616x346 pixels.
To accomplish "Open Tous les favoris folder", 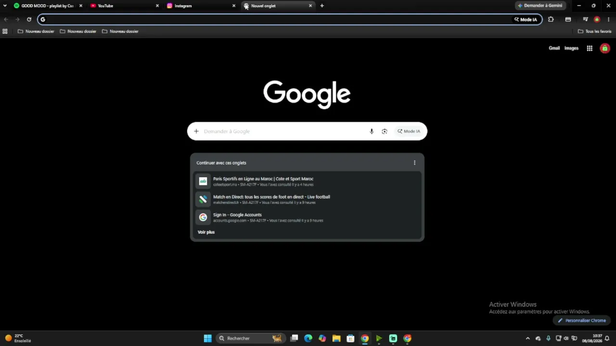I will [x=594, y=31].
